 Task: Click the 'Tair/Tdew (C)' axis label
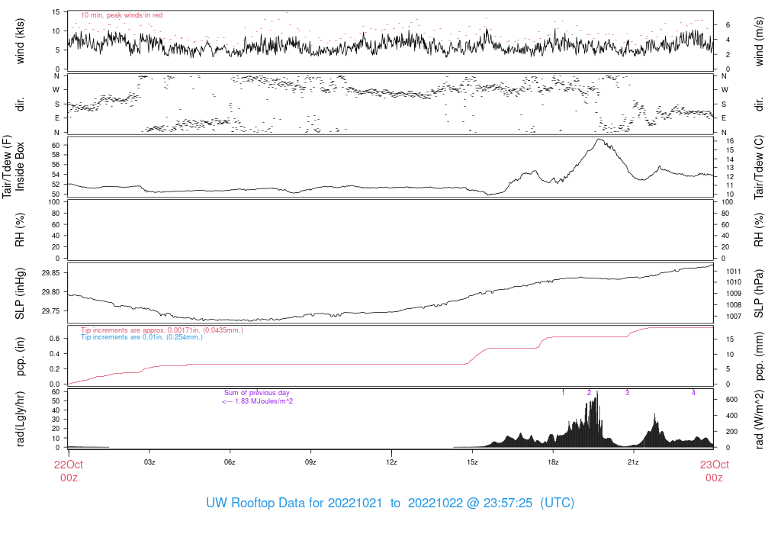pyautogui.click(x=759, y=167)
